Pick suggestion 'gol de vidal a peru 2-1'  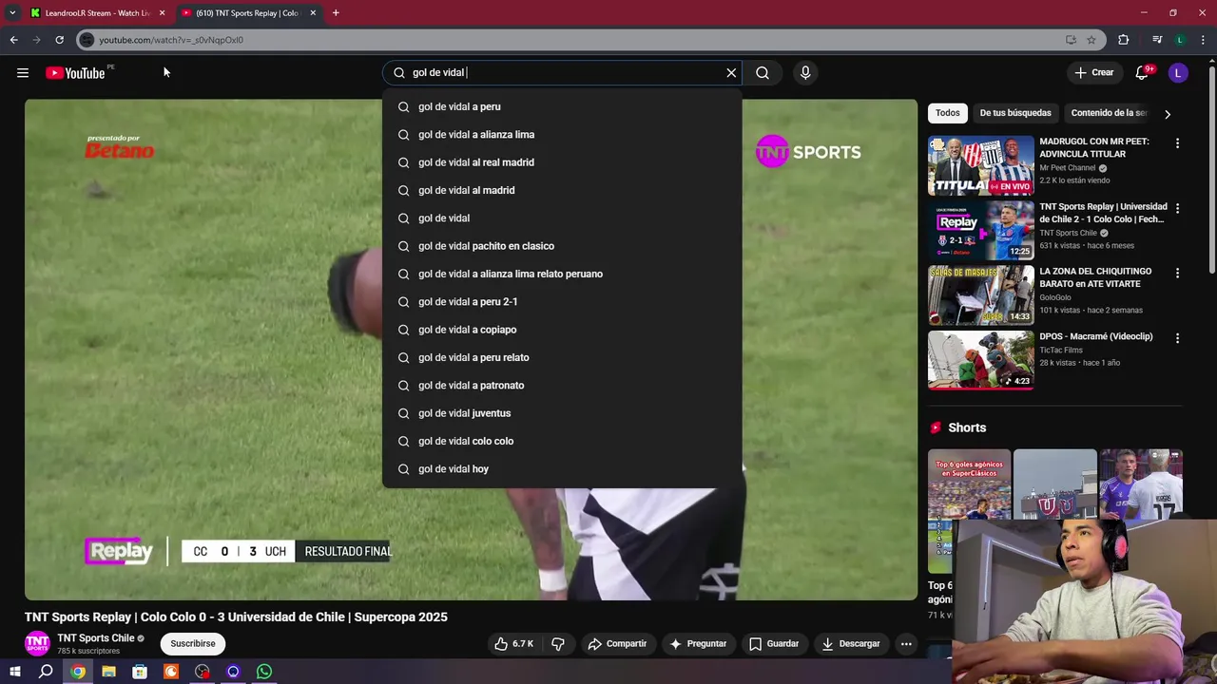pos(562,302)
